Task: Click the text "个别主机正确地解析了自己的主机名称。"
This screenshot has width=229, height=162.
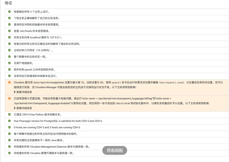Action: pos(37,18)
